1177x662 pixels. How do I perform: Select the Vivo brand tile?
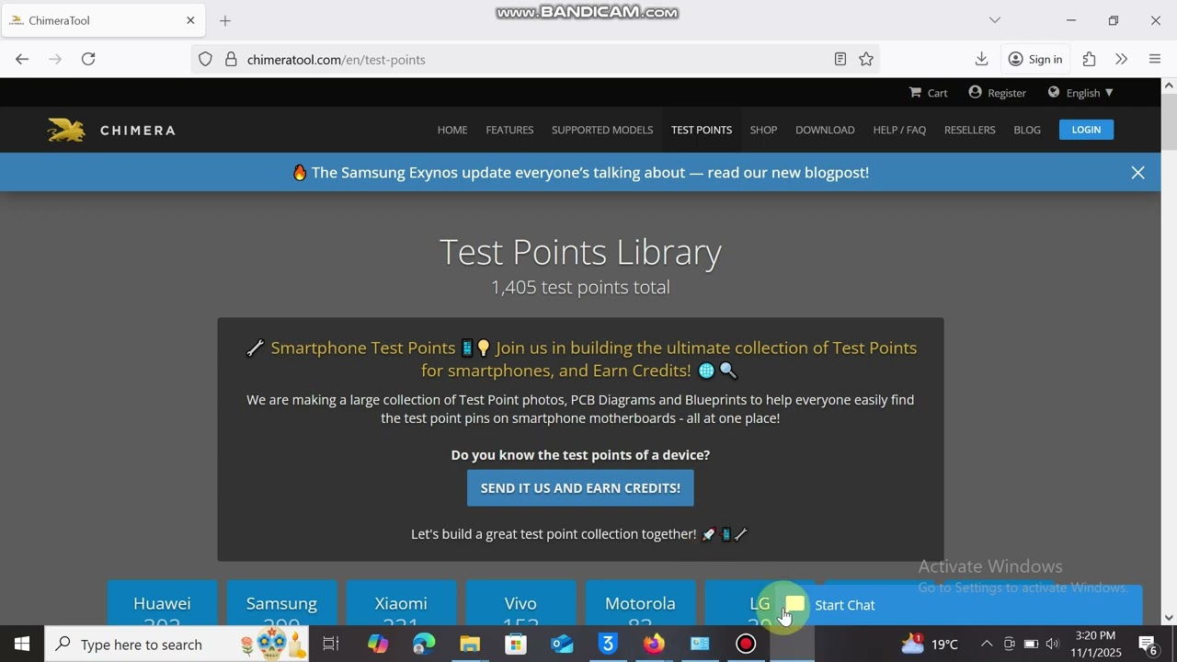click(x=520, y=603)
